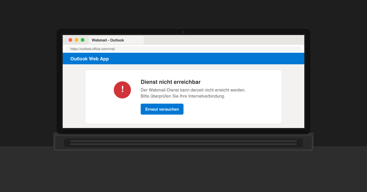Screen dimensions: 367x192
Task: Click the Outlook Web App header title
Action: (90, 59)
